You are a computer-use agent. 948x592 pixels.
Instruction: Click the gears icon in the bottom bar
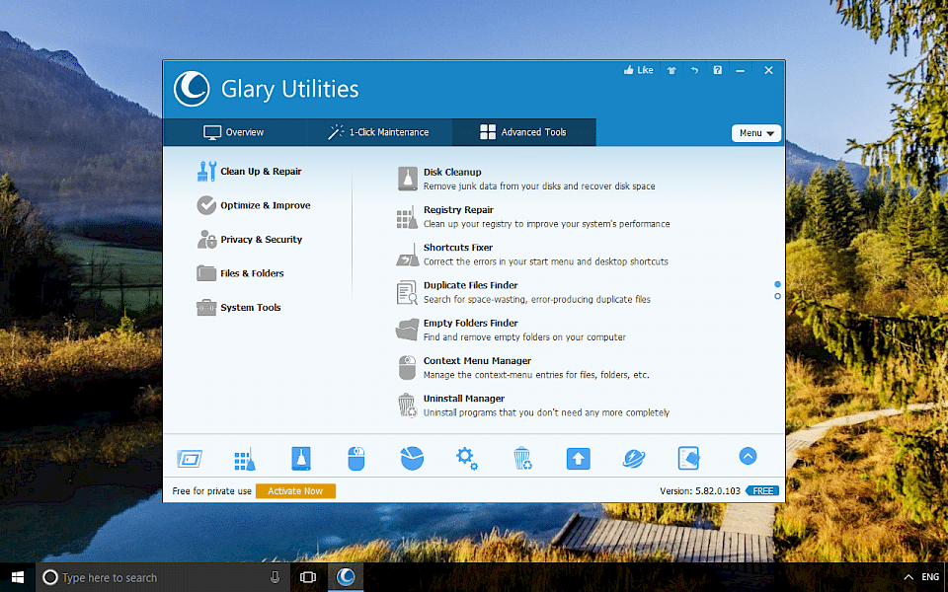click(x=467, y=459)
